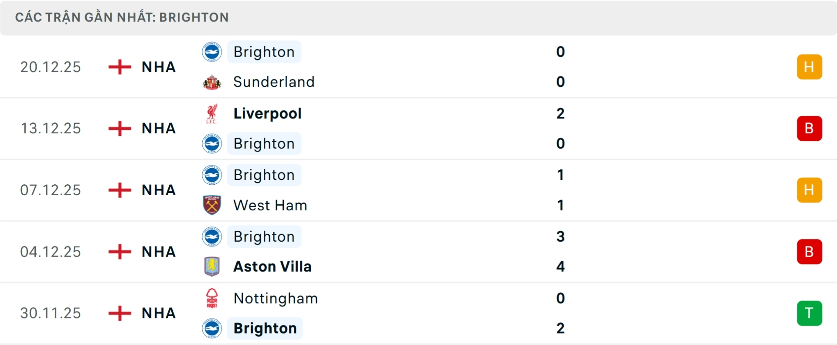Click the Aston Villa crest icon
This screenshot has width=837, height=345.
click(212, 267)
